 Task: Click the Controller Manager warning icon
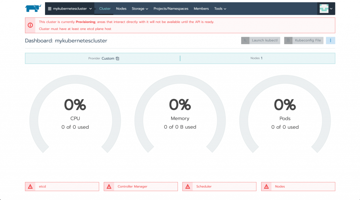click(x=109, y=187)
